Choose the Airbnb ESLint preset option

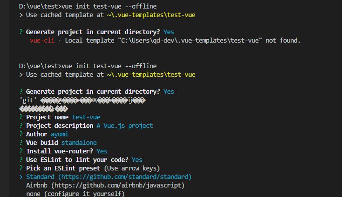105,185
